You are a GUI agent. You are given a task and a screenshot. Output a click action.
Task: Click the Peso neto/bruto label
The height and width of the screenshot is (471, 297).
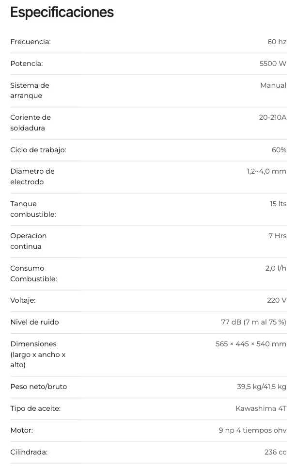point(39,387)
